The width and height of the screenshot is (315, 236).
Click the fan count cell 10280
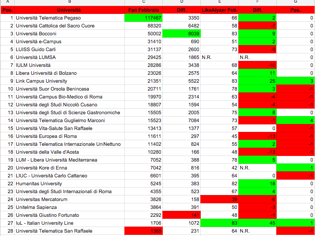(x=144, y=152)
